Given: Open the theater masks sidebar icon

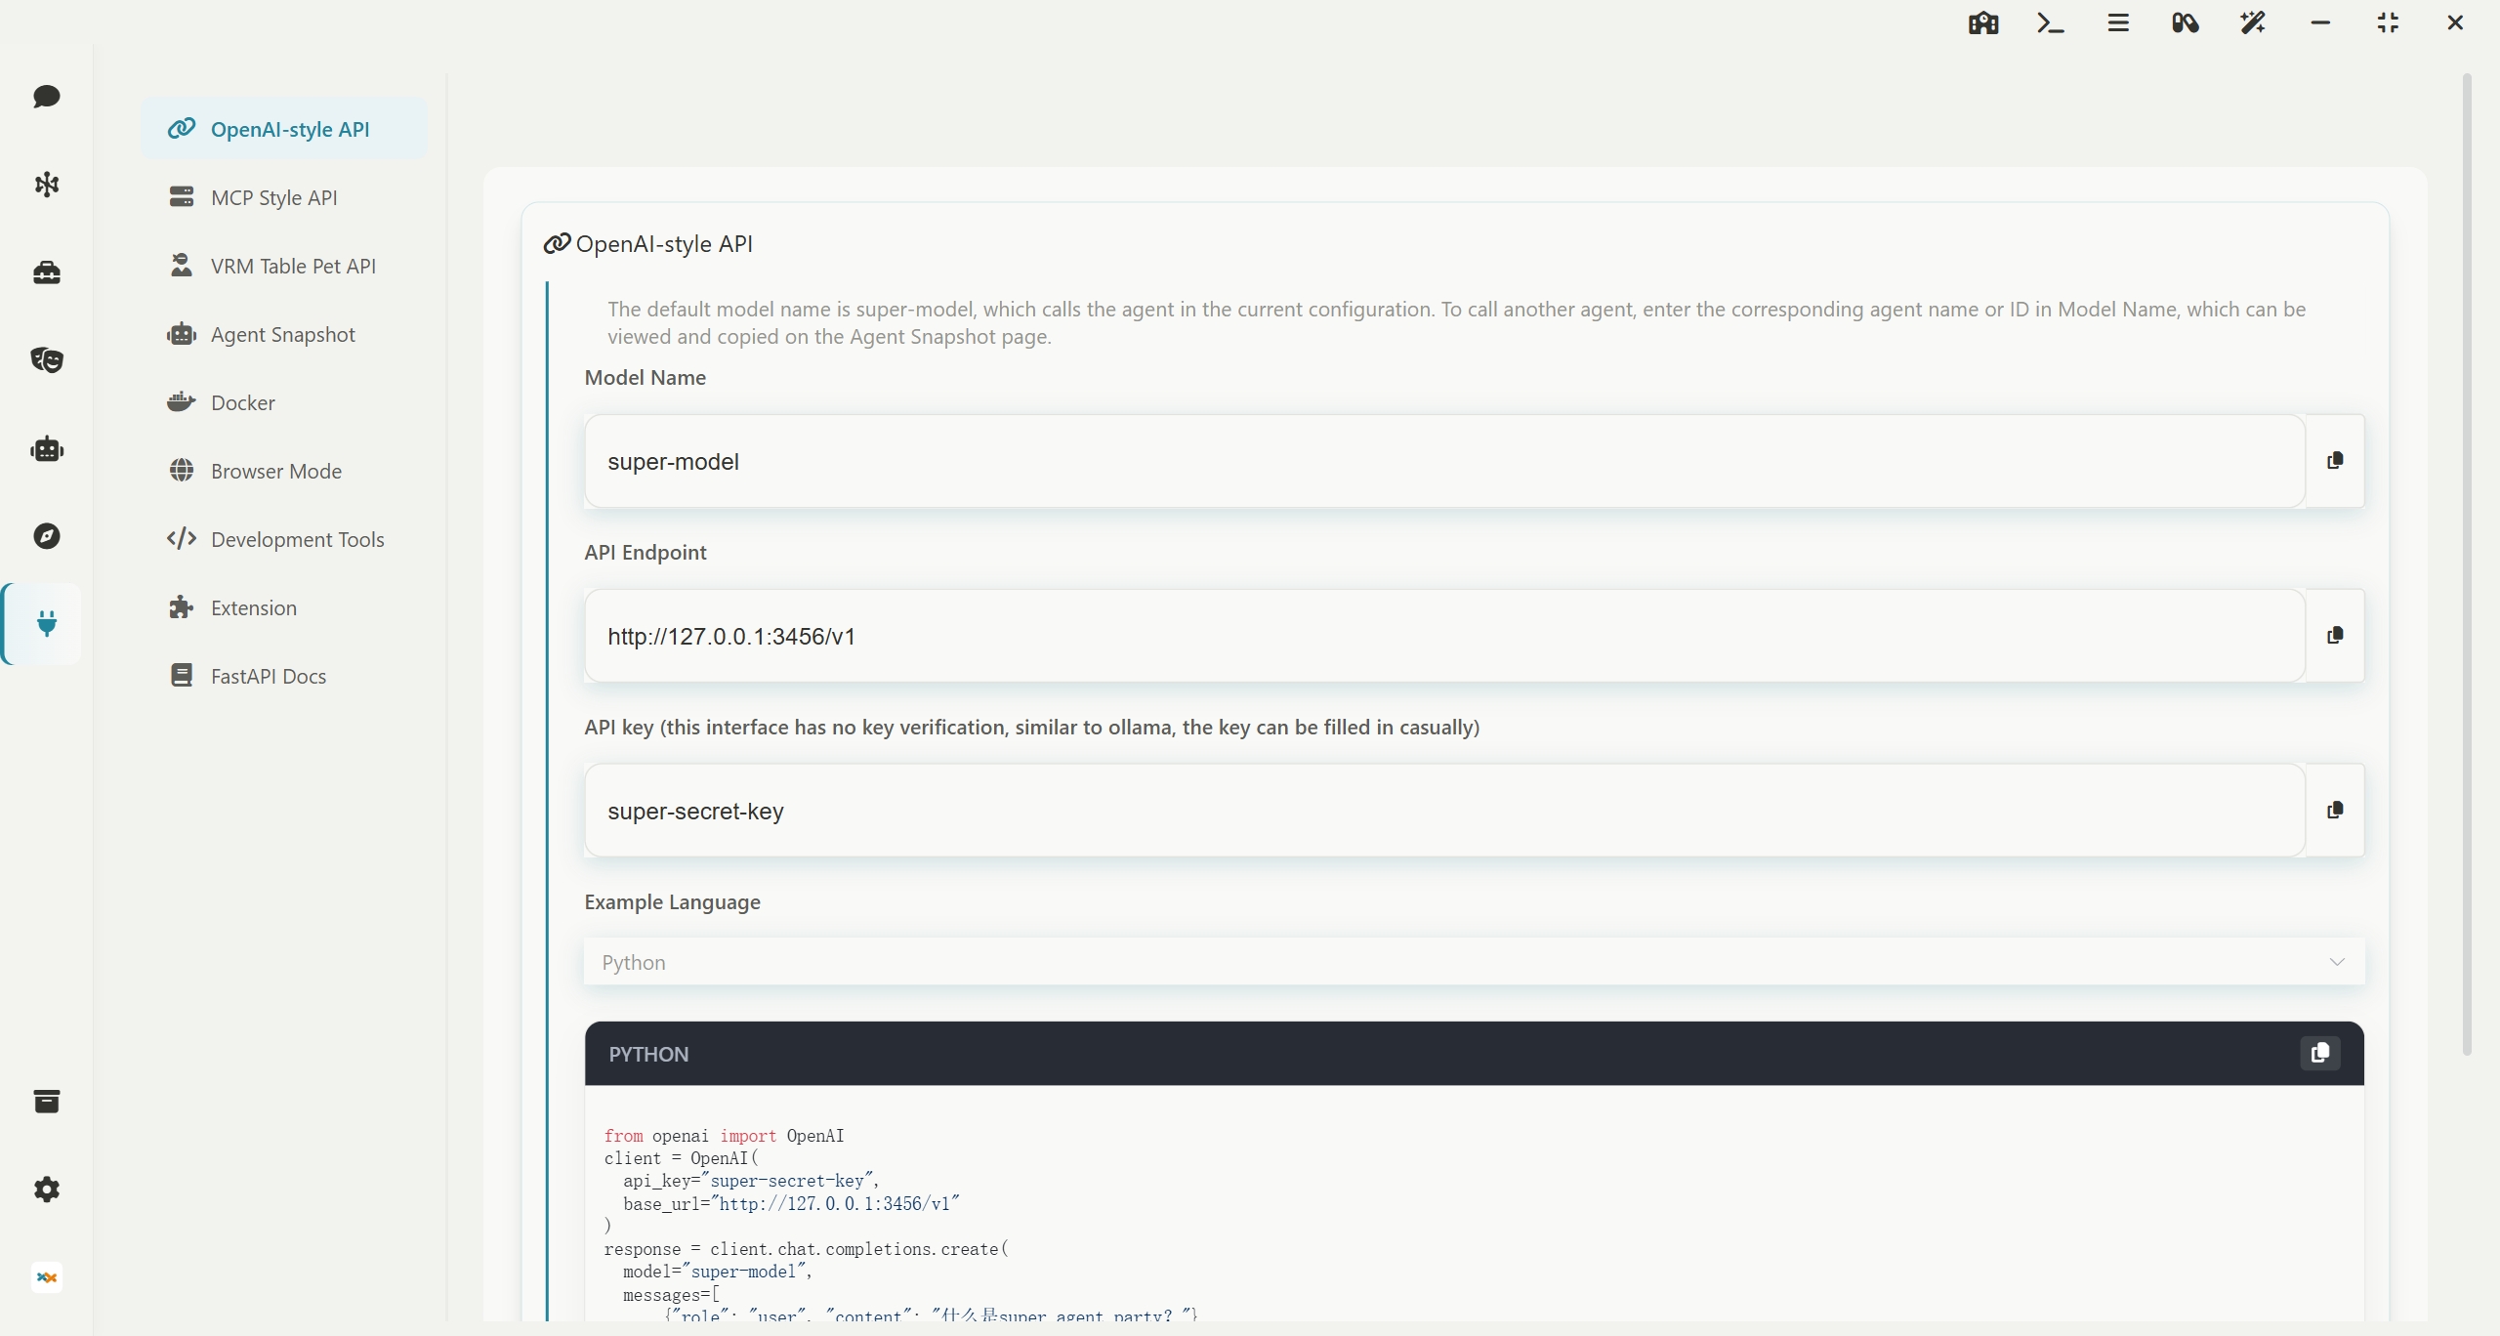Looking at the screenshot, I should (x=47, y=360).
